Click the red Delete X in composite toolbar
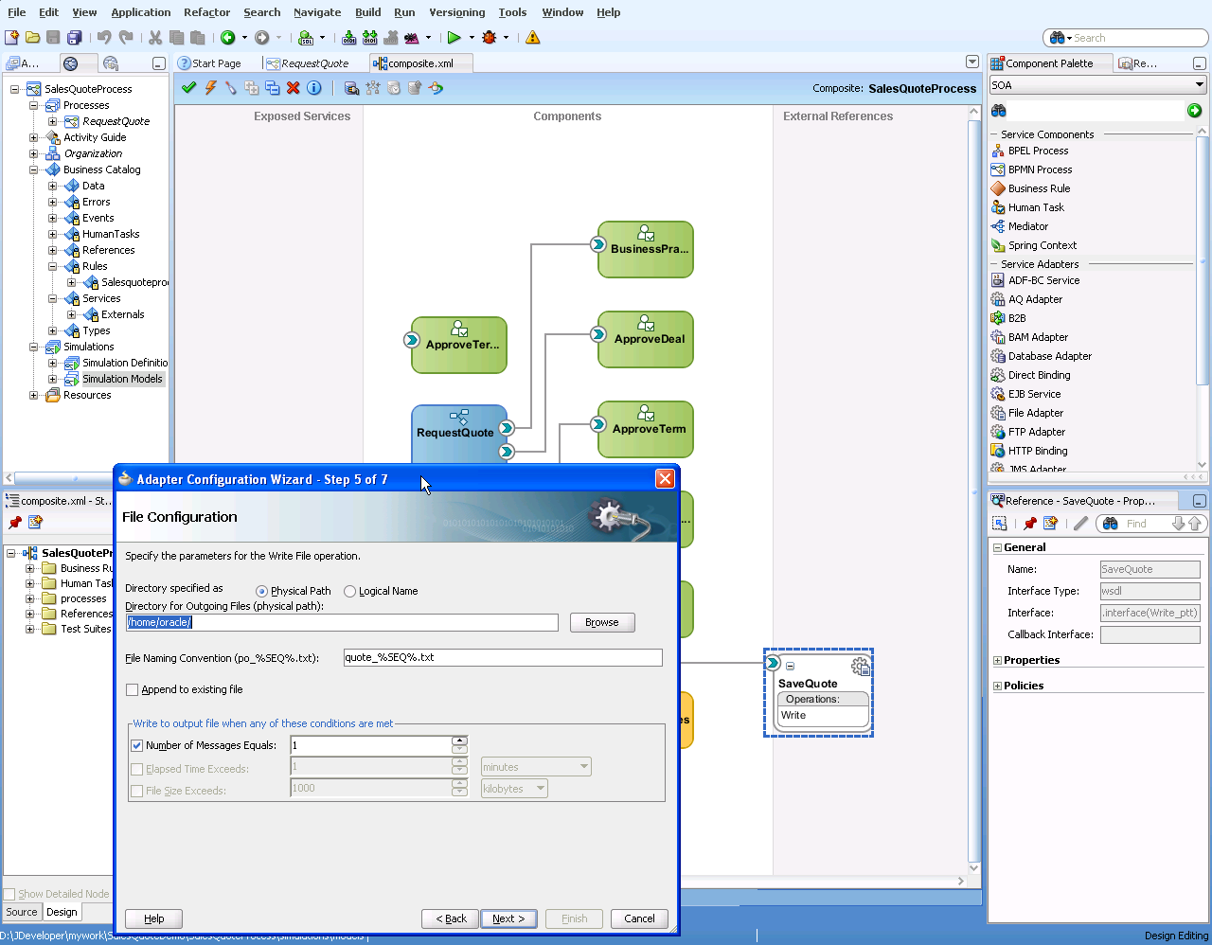1212x945 pixels. point(294,88)
